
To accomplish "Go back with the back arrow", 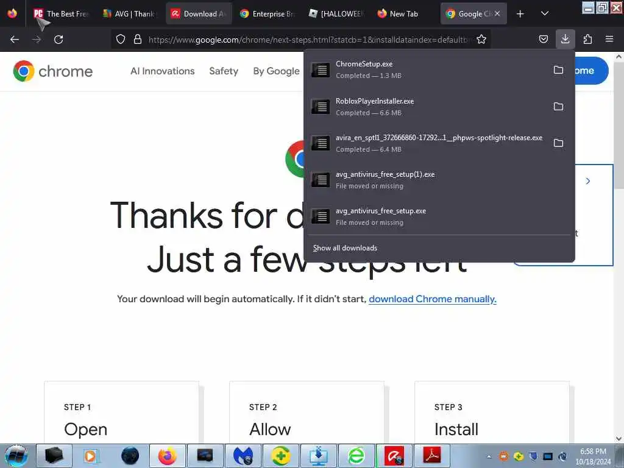I will [x=15, y=40].
